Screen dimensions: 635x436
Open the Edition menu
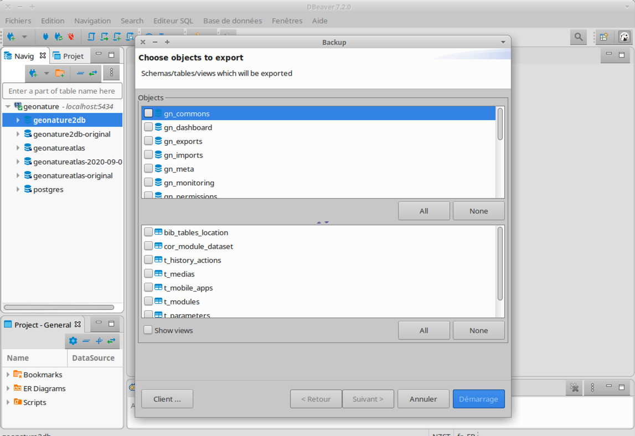[x=53, y=20]
